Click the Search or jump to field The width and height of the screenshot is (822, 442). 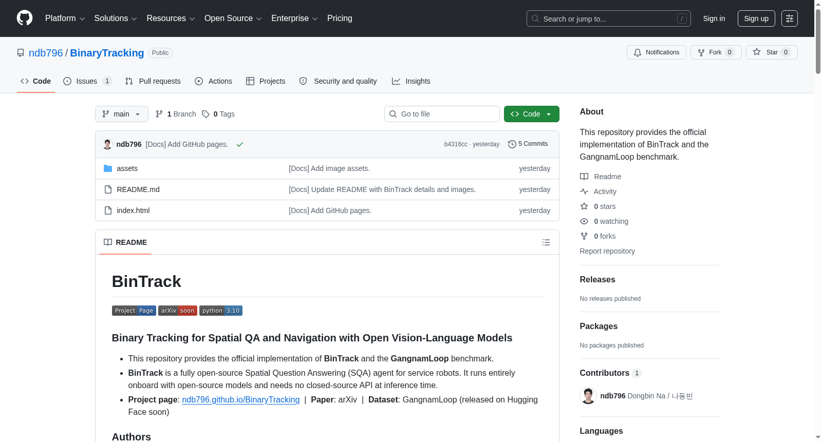(609, 18)
